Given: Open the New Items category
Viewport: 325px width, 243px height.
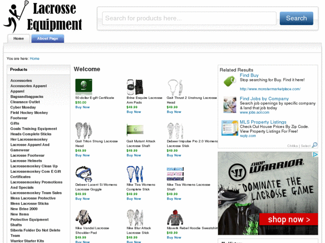Looking at the screenshot, I should point(20,214).
